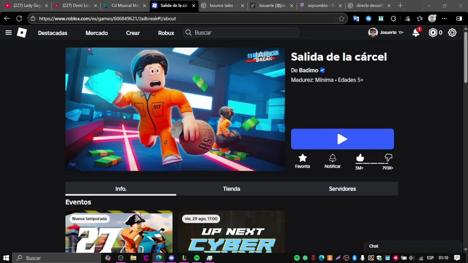
Task: Switch to the Josuerte TikTok tab
Action: click(x=271, y=5)
